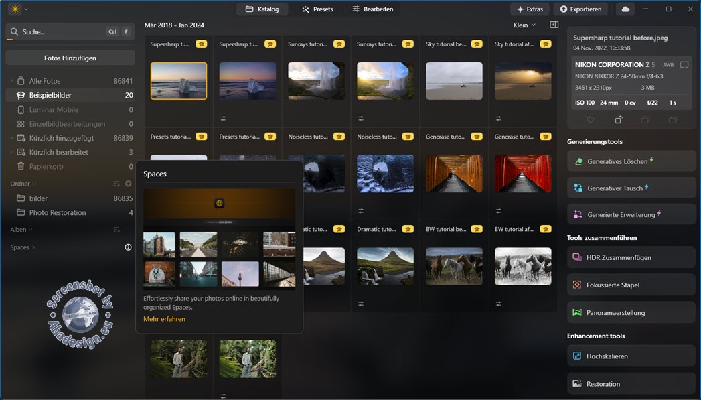Switch to the Presets tab
Image resolution: width=701 pixels, height=400 pixels.
[317, 9]
